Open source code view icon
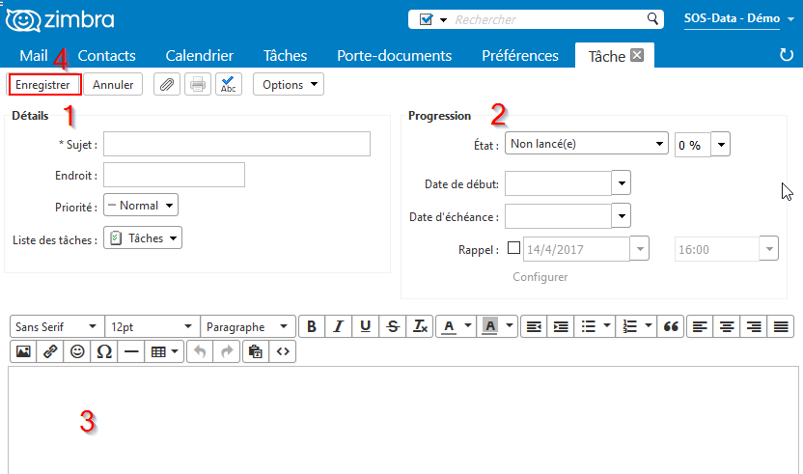The width and height of the screenshot is (803, 474). (x=283, y=352)
